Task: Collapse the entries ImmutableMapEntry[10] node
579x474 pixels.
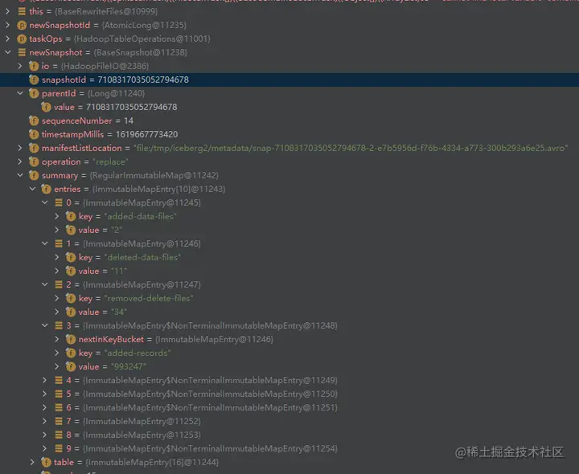Action: [x=32, y=189]
